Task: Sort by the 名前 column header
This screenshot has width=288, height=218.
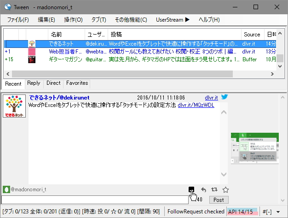Action: 66,35
